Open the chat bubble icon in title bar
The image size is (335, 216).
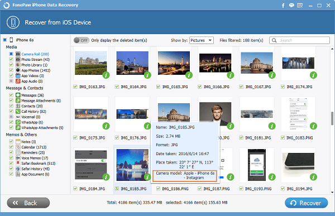pos(291,6)
